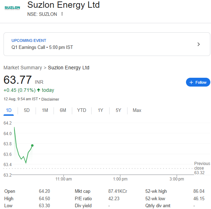Follow Suzlon Energy stock
The width and height of the screenshot is (211, 209).
[198, 82]
